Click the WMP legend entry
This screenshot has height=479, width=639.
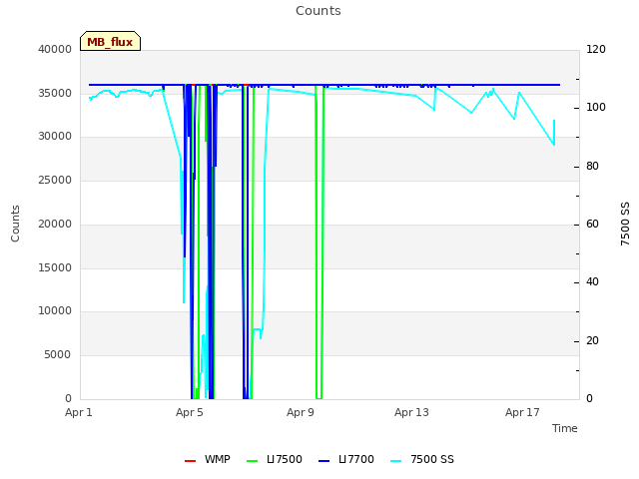click(208, 459)
